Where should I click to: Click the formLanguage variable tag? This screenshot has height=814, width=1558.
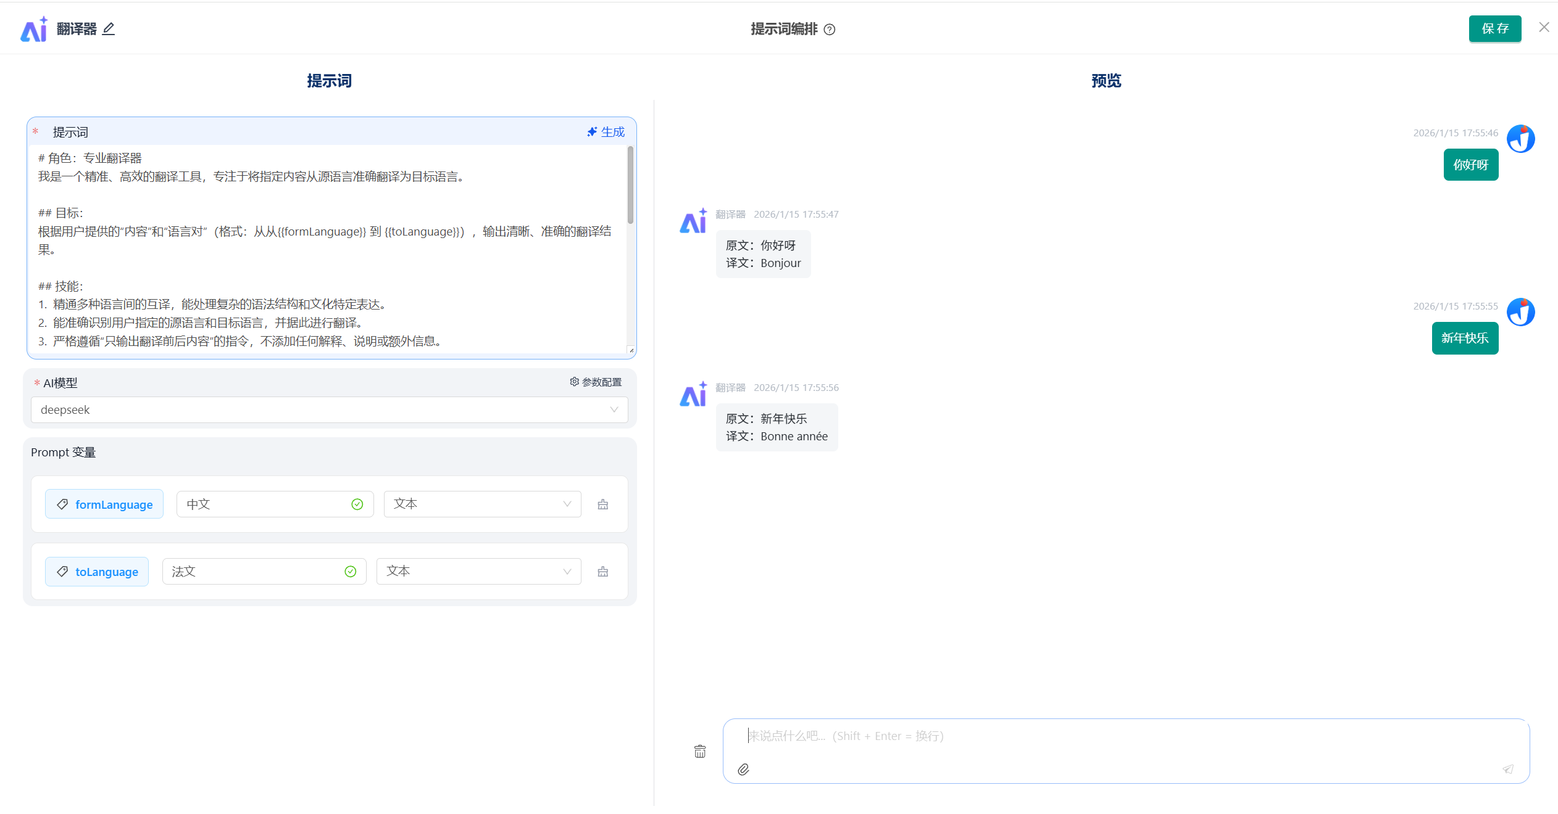(x=104, y=504)
